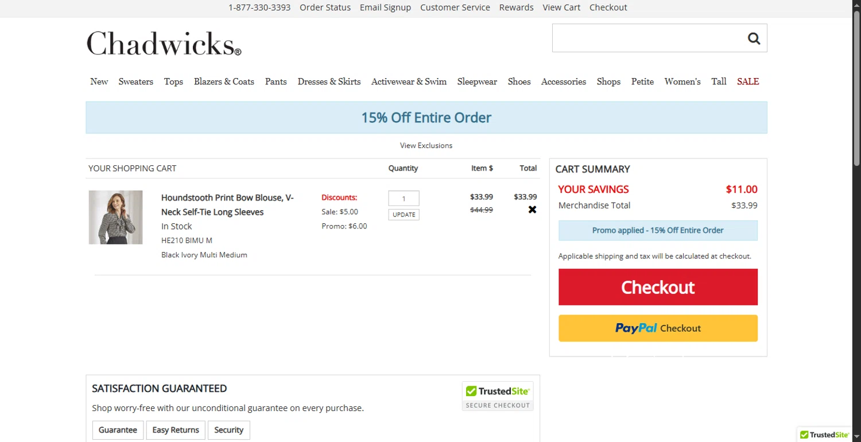Click the 15% Off Entire Order banner
This screenshot has width=861, height=442.
(426, 118)
